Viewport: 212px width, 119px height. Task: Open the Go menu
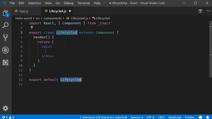[58, 3]
